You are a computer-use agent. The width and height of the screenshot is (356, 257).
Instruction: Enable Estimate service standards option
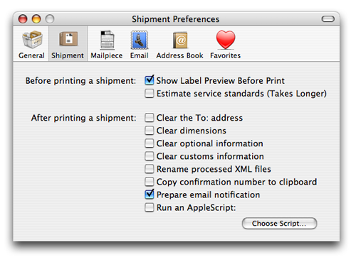150,94
